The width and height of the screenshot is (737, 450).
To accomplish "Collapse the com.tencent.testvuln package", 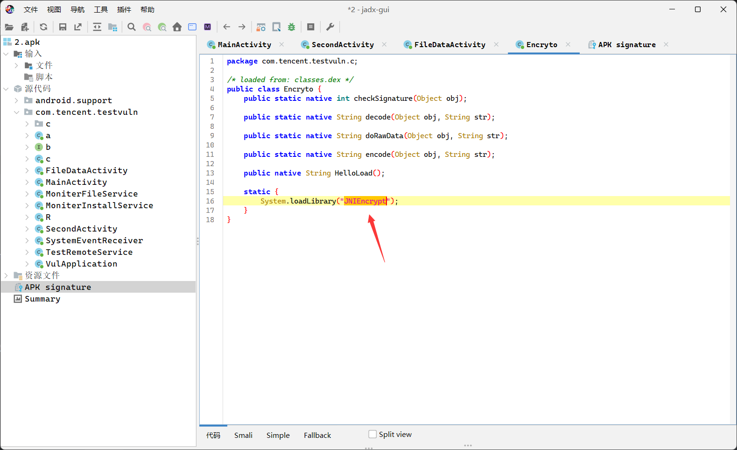I will tap(16, 112).
